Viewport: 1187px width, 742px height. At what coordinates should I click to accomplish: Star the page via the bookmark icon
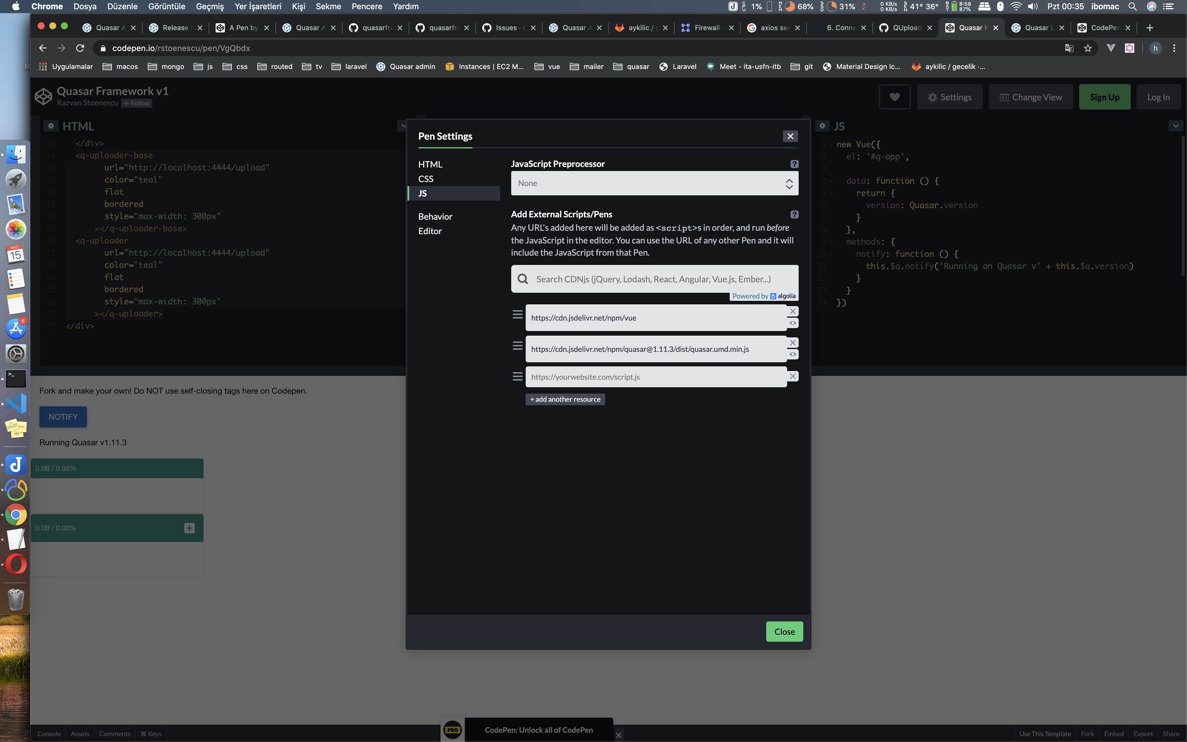[1088, 48]
